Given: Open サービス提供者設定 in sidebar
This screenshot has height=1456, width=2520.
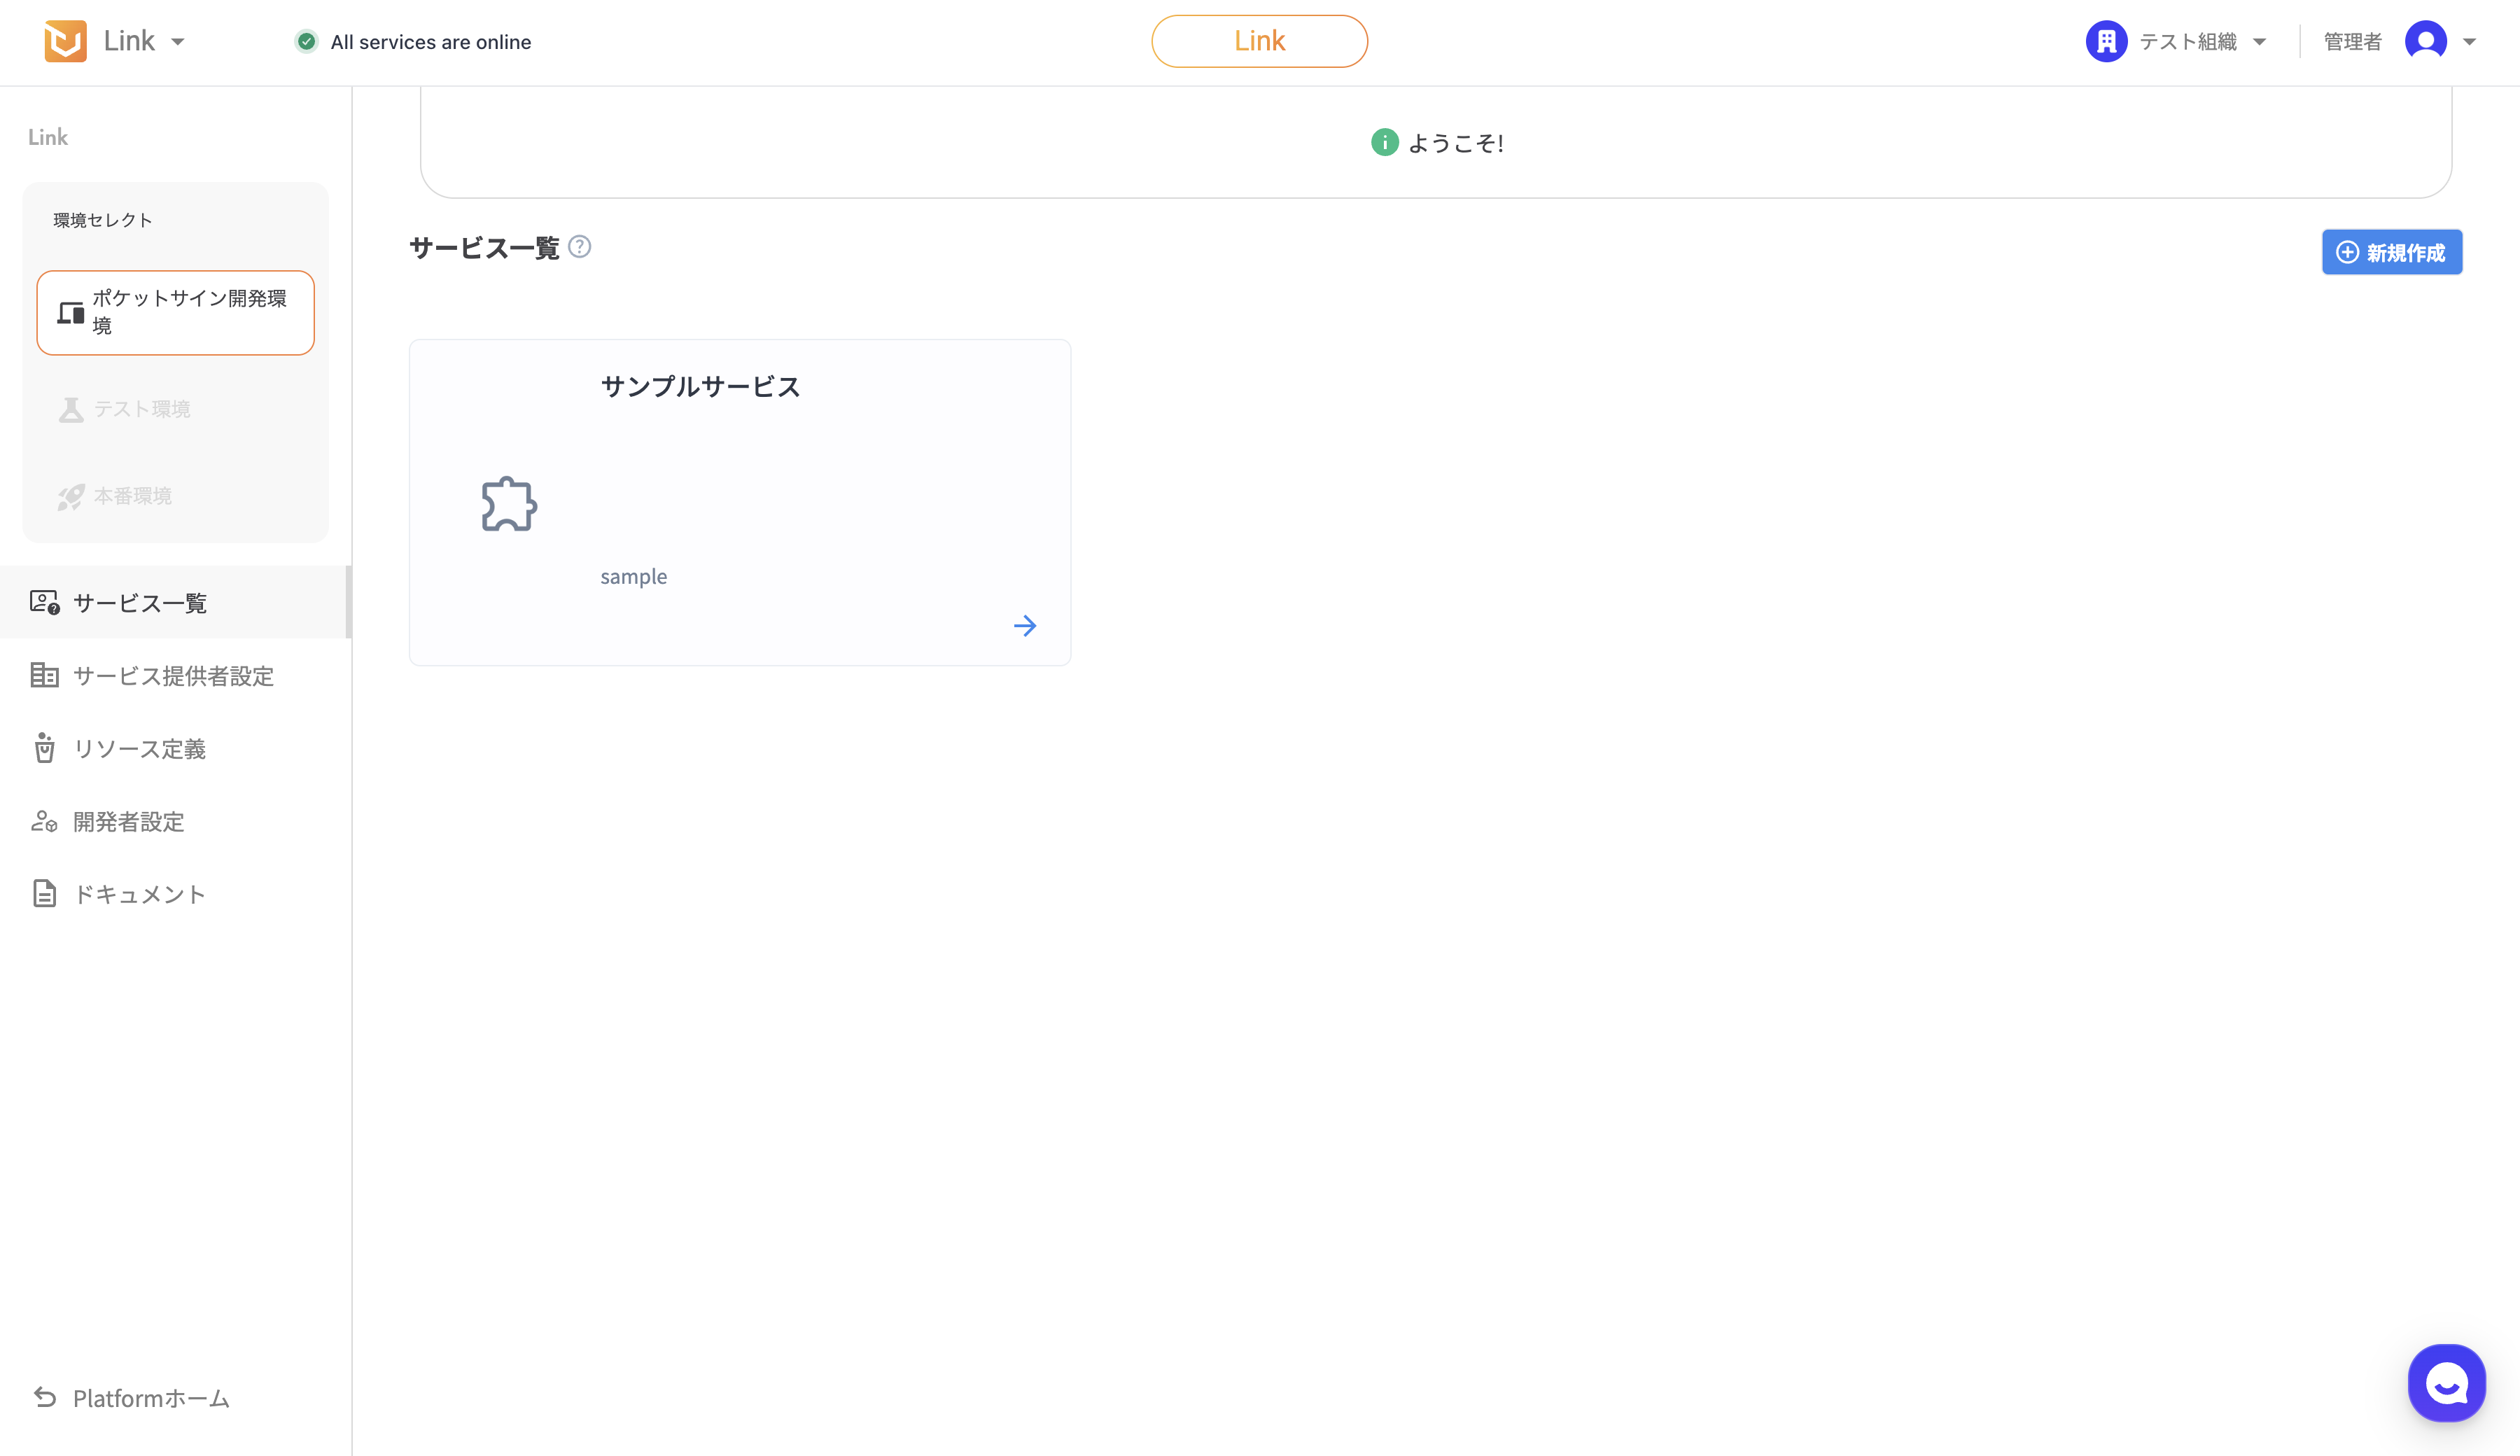Looking at the screenshot, I should click(172, 676).
